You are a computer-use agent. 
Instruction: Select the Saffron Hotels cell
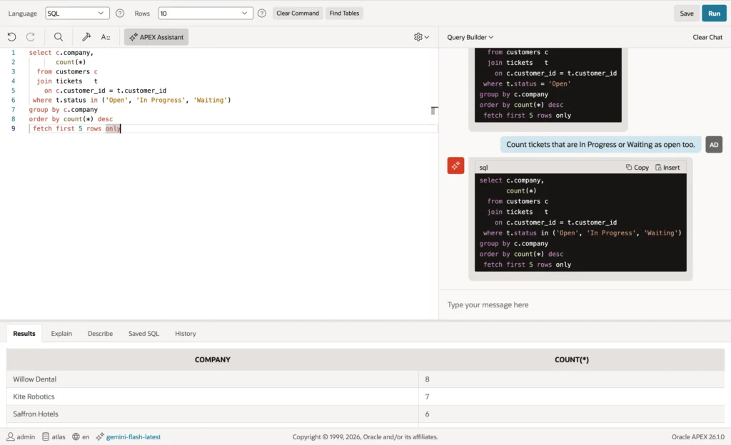(x=213, y=414)
